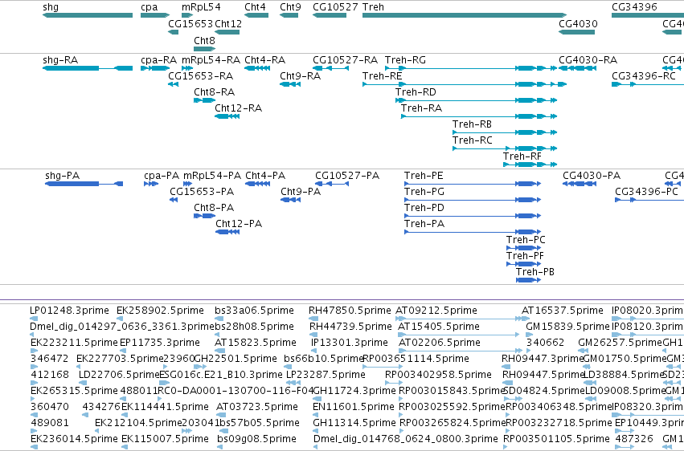Select the Treh-PA protein label
This screenshot has height=451, width=684.
(424, 224)
